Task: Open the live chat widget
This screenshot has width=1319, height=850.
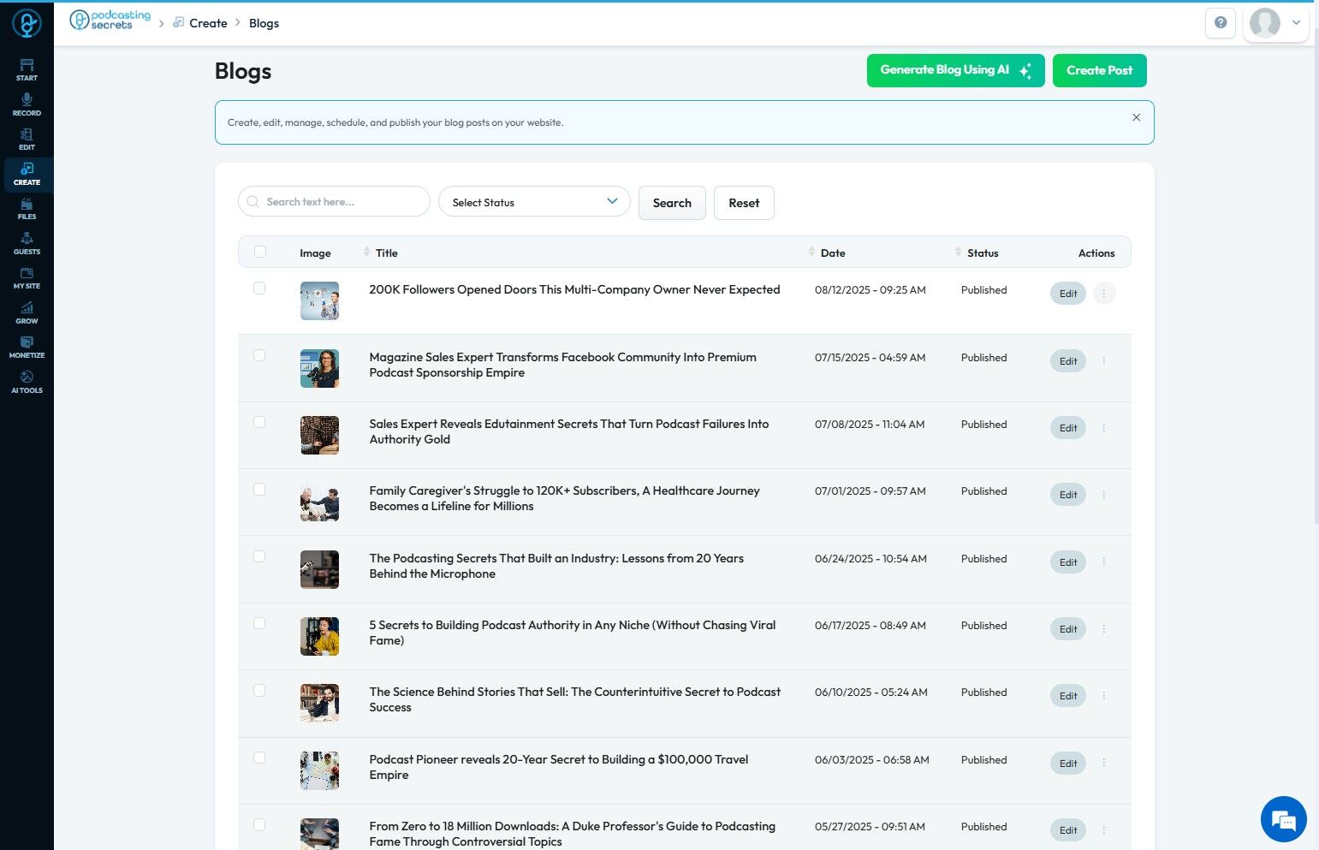Action: (1283, 819)
